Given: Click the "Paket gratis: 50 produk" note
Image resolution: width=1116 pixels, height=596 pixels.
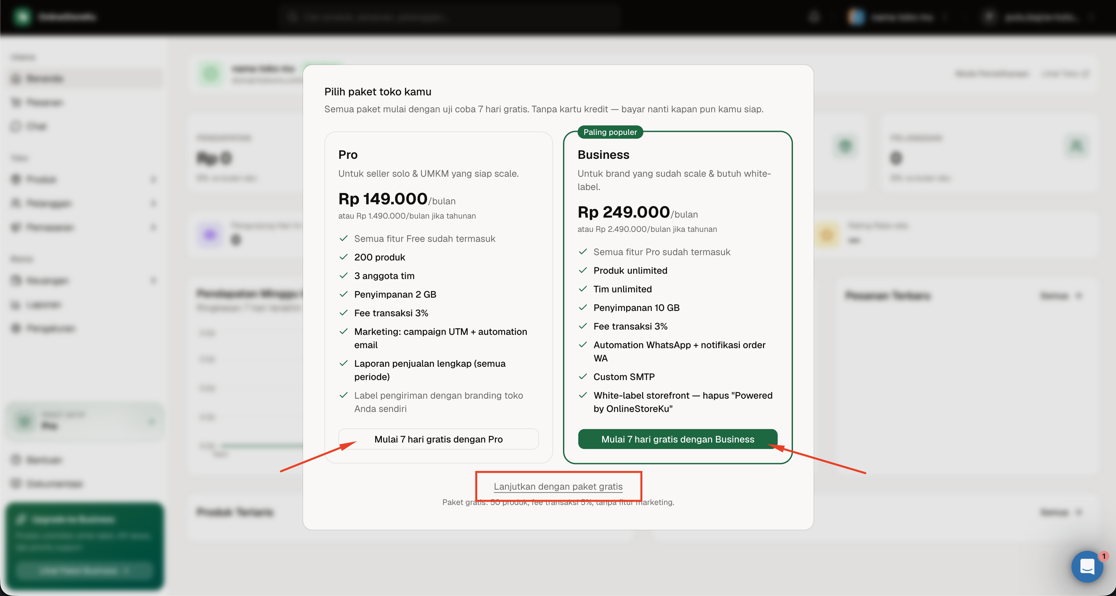Looking at the screenshot, I should click(558, 502).
